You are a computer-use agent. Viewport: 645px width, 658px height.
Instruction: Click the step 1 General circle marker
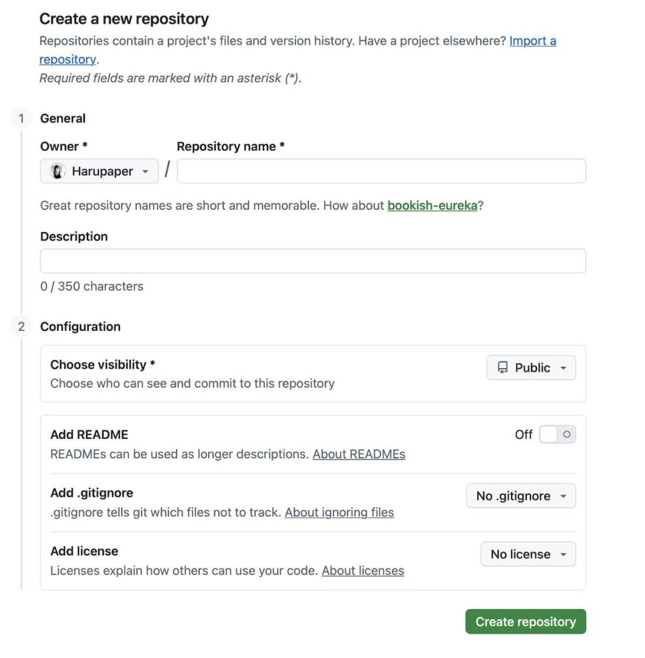(21, 118)
